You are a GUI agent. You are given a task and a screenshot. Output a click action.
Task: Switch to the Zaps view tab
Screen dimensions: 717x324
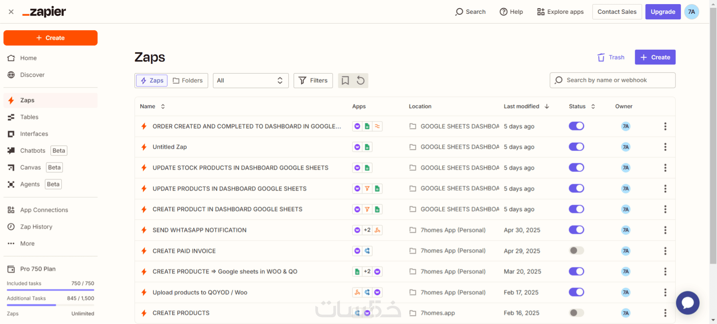[152, 81]
